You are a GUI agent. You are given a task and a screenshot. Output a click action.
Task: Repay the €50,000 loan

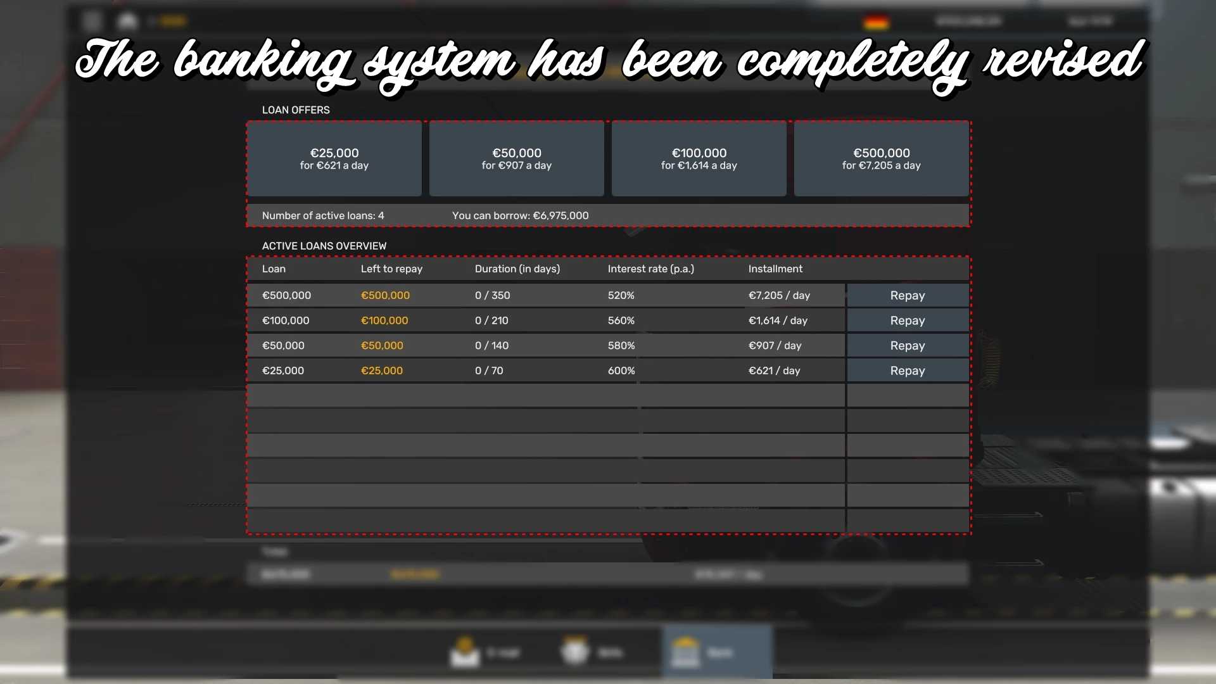tap(907, 345)
